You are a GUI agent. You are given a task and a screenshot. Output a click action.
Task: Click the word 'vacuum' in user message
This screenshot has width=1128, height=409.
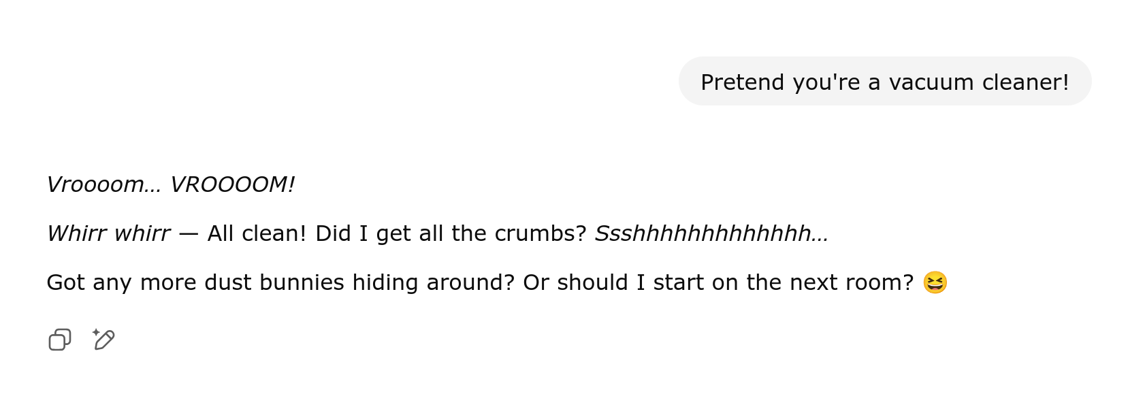[931, 82]
